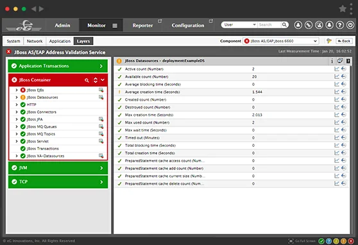Click the green status icon in footer

pos(321,241)
